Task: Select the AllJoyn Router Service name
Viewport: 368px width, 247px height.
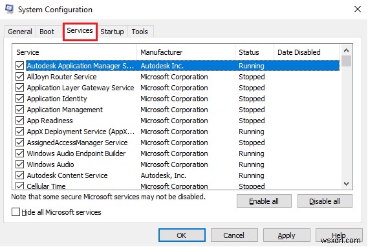Action: [x=61, y=77]
